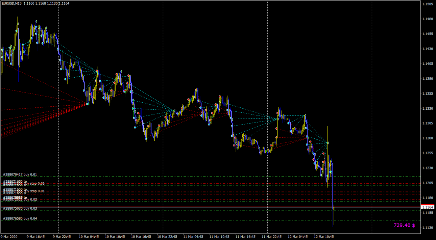Click order label #288075035 buy 0.03

pos(20,208)
